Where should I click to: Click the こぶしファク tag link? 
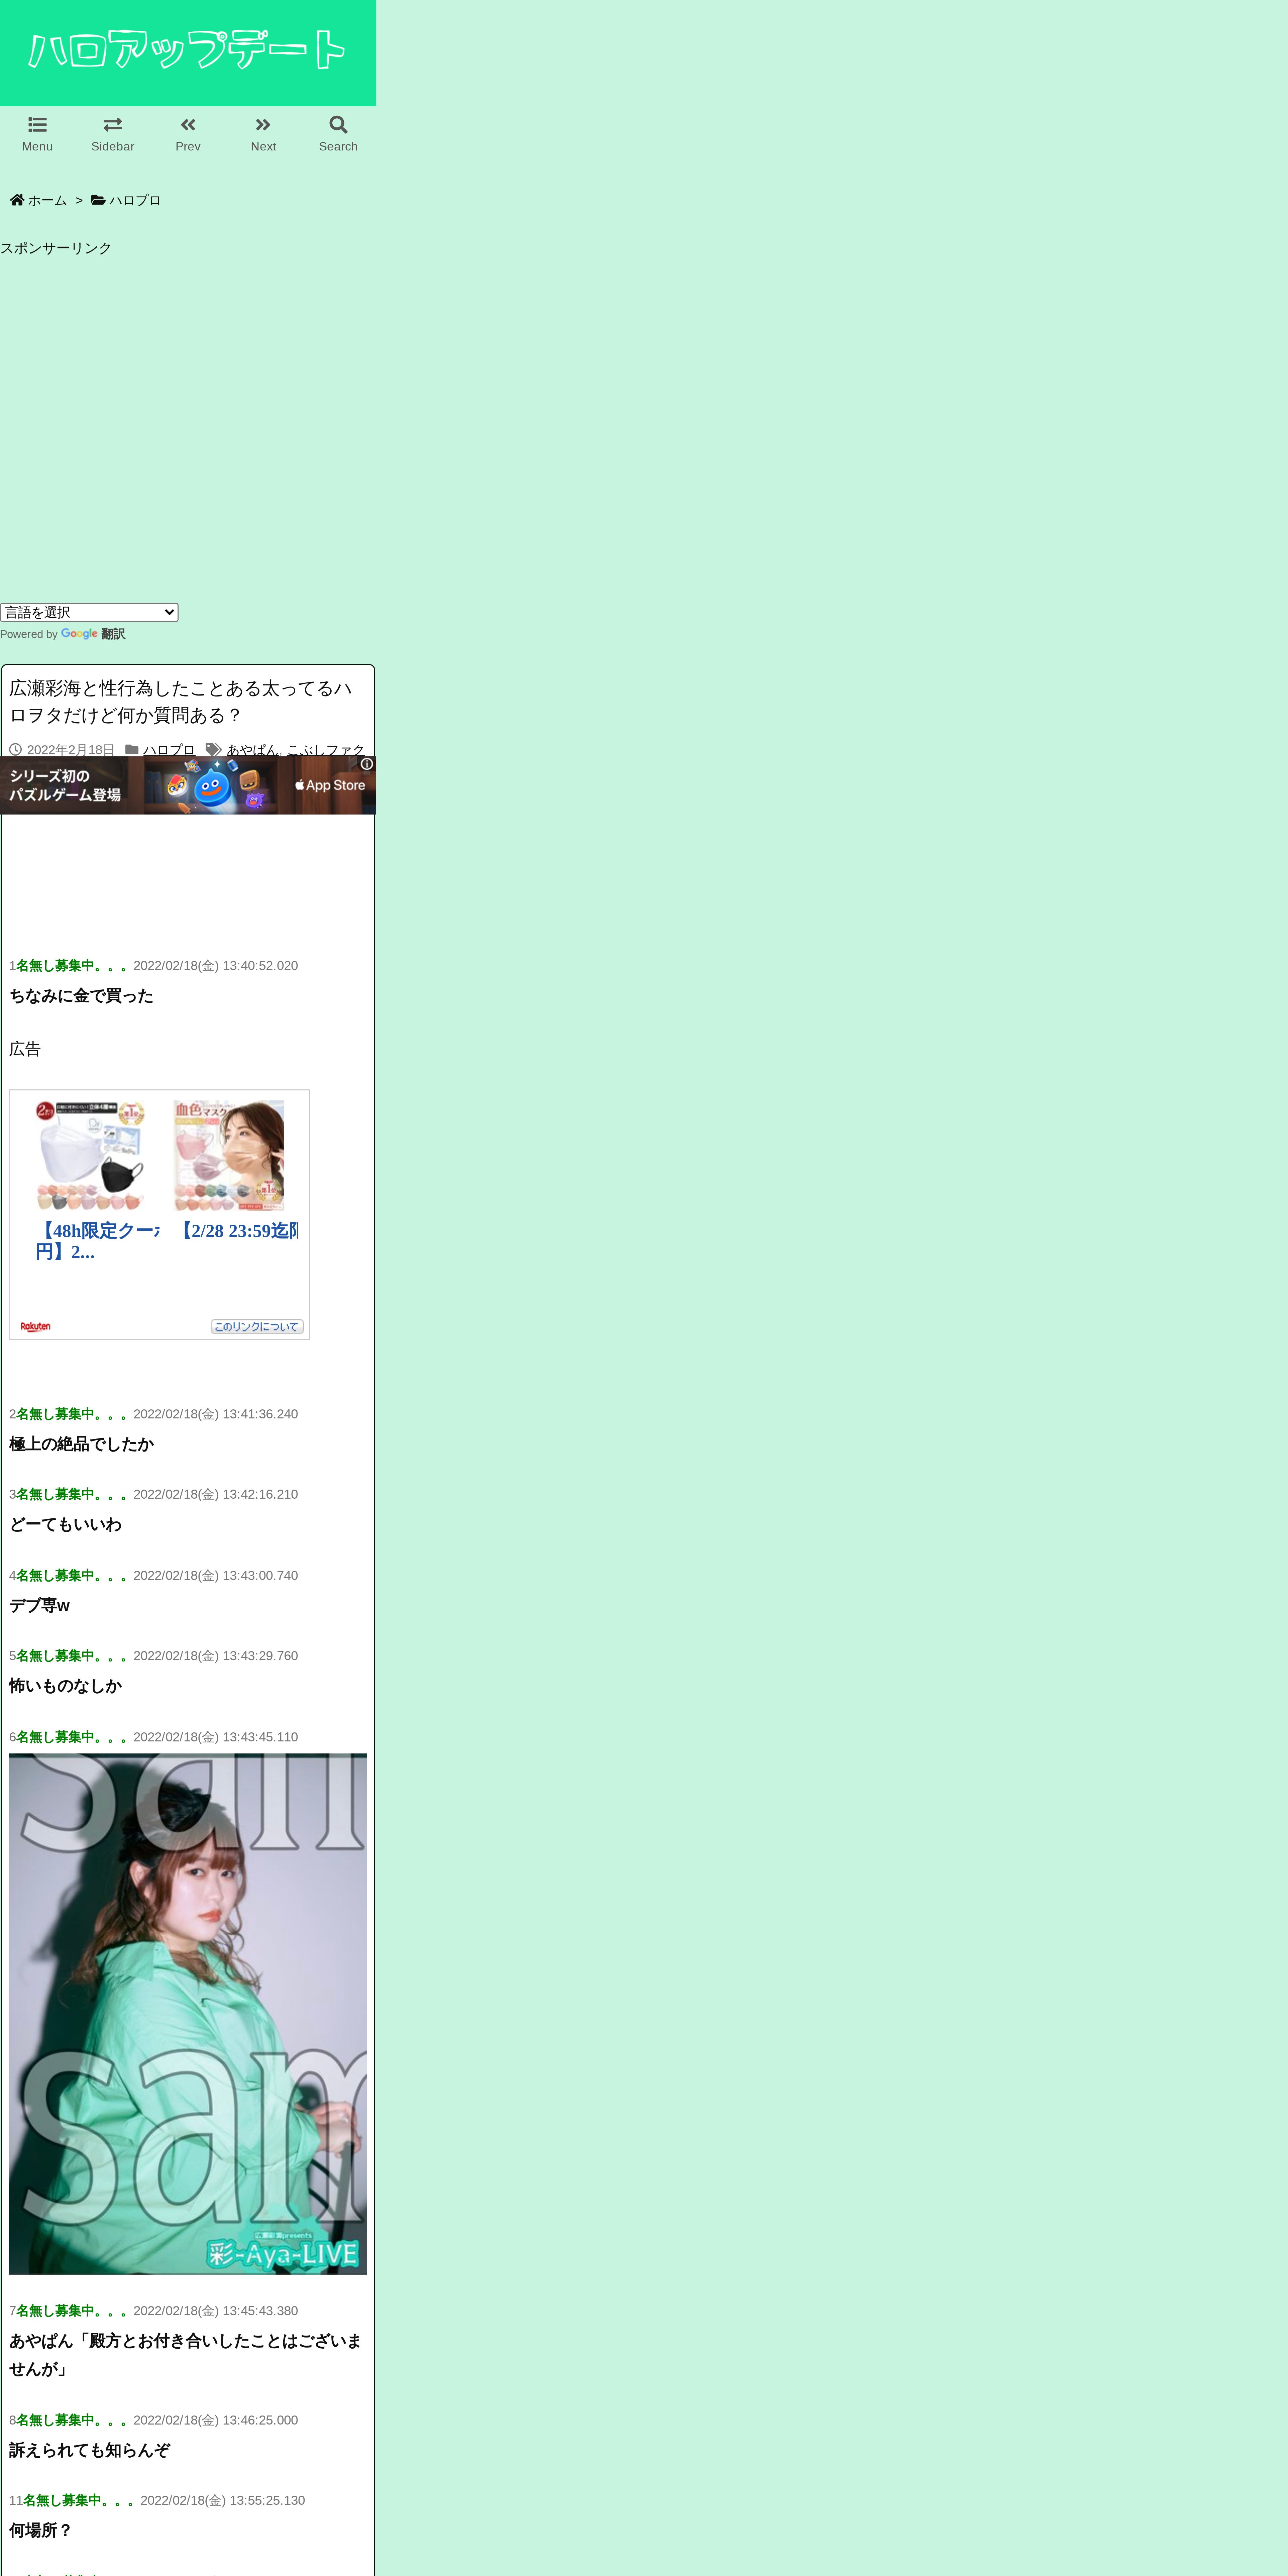point(326,750)
